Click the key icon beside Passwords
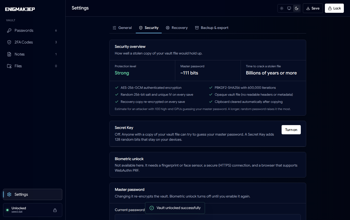This screenshot has height=220, width=350. coord(9,30)
